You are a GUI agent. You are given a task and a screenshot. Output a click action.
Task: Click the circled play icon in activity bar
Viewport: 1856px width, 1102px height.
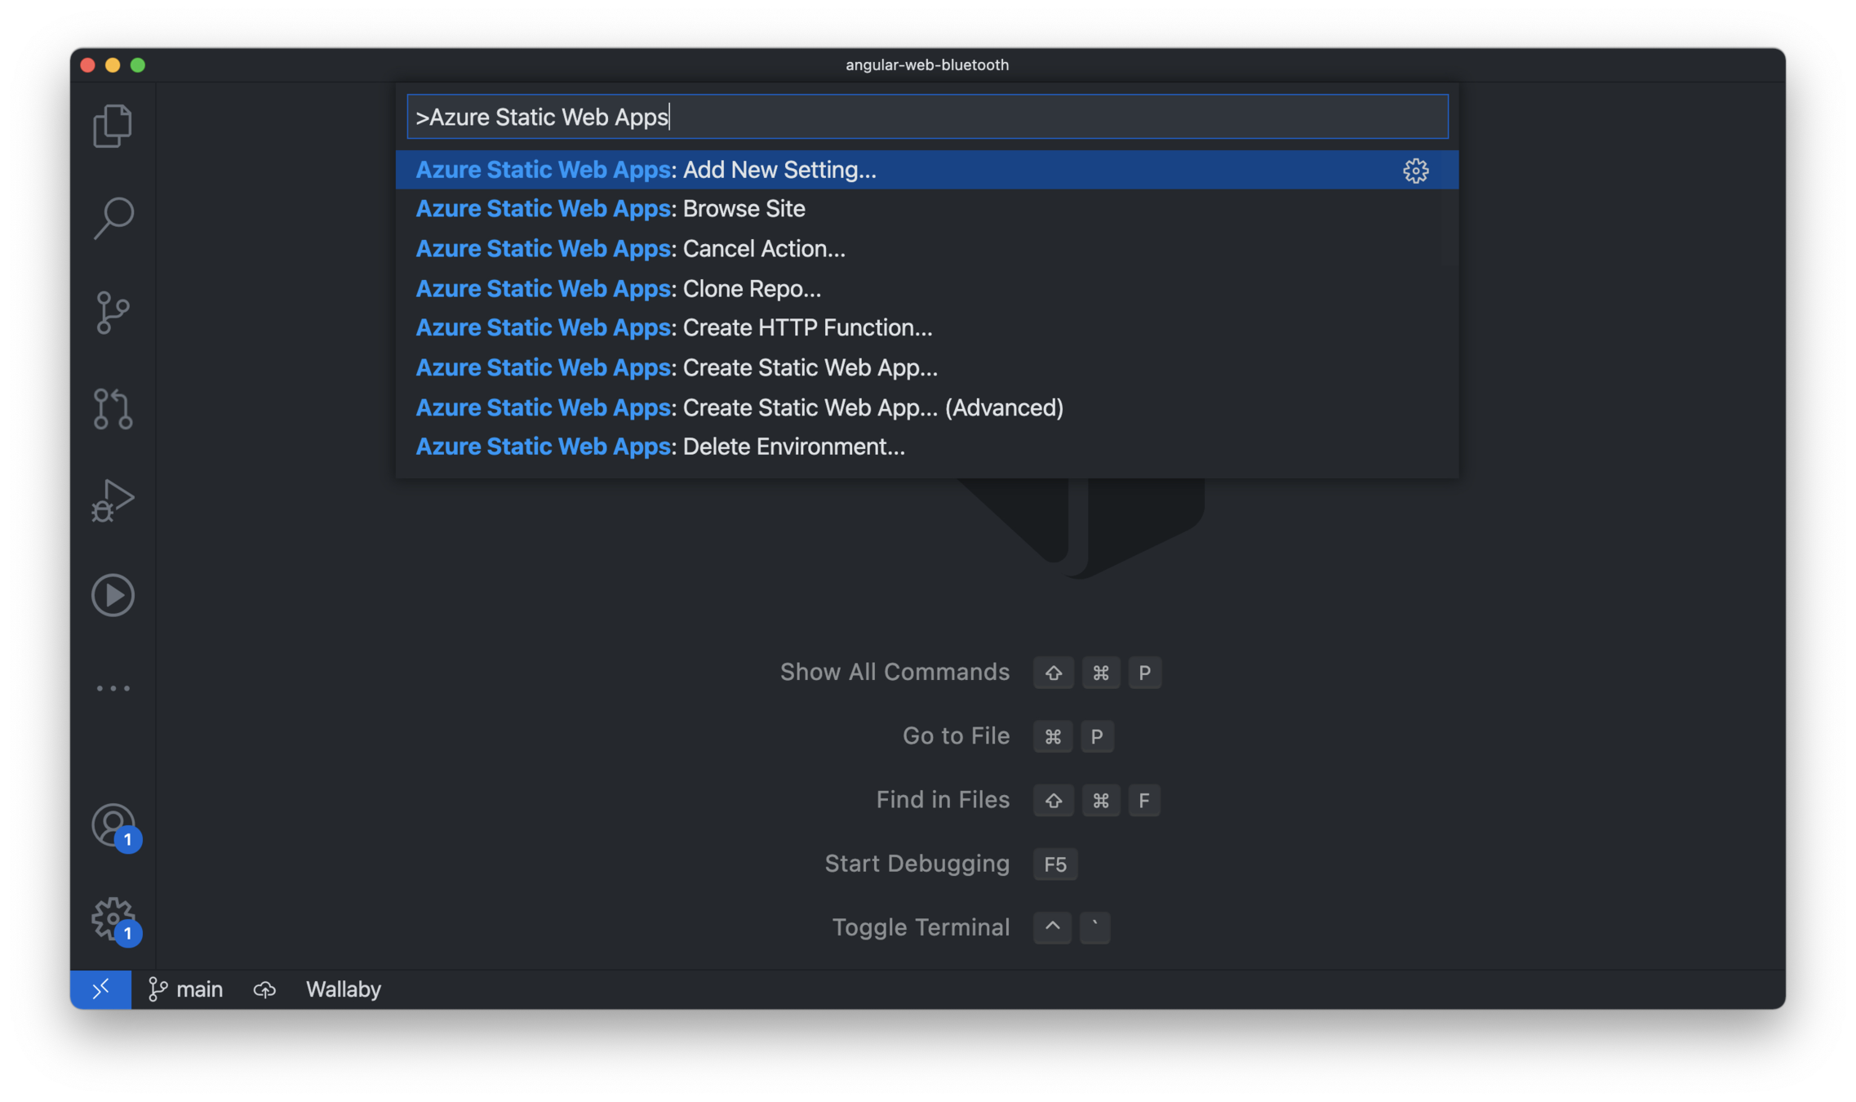[113, 594]
